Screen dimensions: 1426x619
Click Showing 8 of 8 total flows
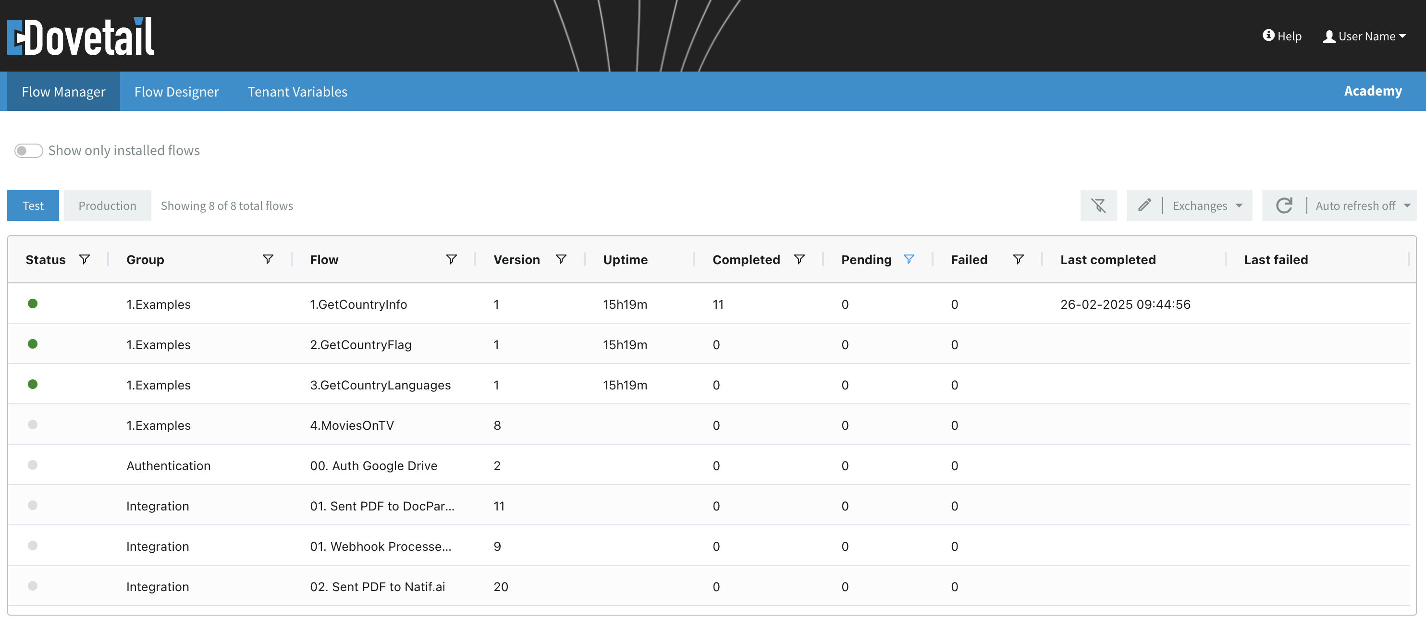[226, 206]
